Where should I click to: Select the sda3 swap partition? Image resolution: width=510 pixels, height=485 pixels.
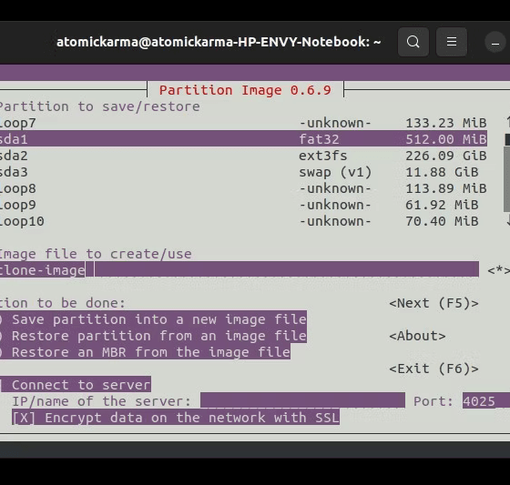[x=243, y=172]
